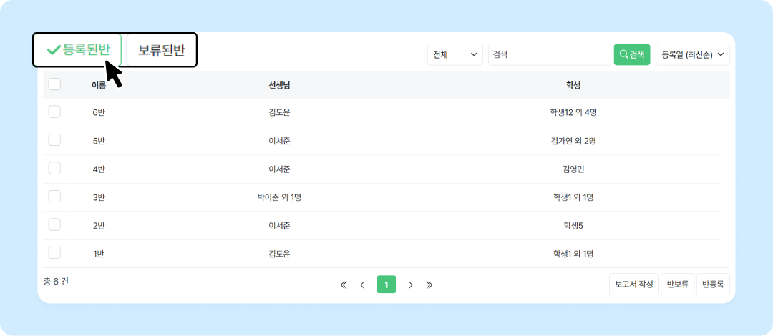Focus the 검색 text input field

[548, 54]
